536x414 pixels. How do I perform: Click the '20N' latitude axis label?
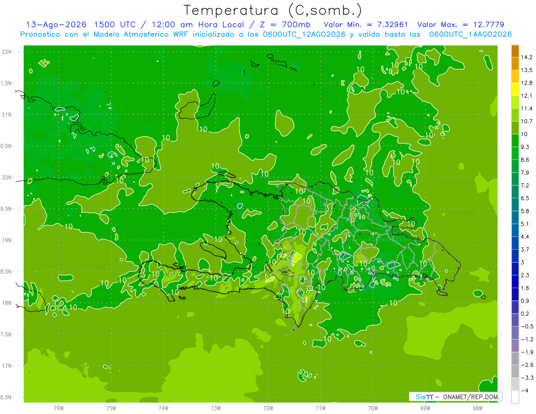(7, 177)
